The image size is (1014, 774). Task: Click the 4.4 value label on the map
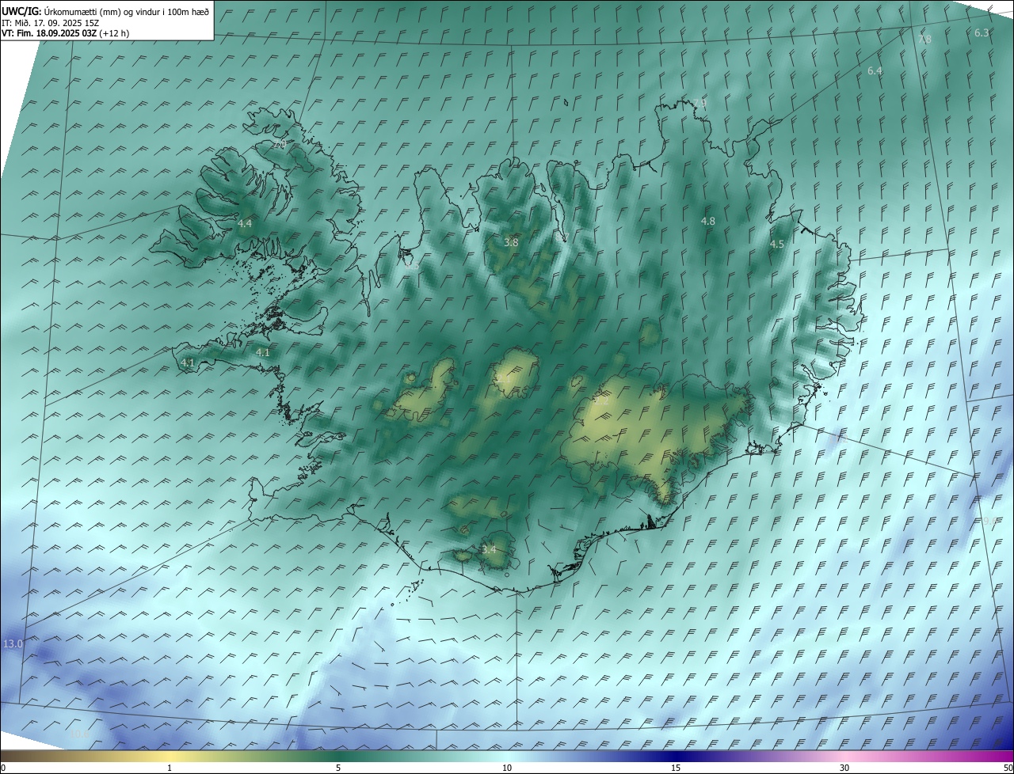pyautogui.click(x=245, y=224)
